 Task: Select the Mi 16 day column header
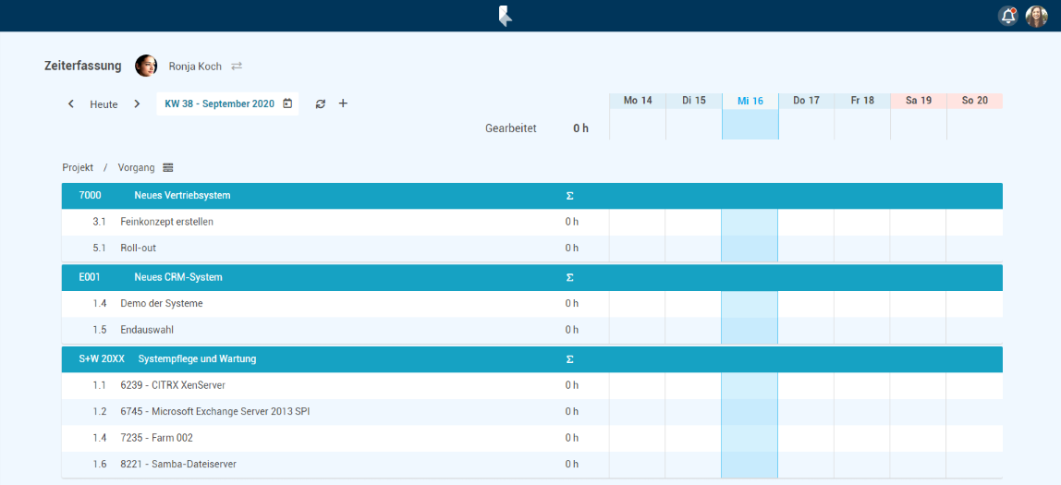[750, 101]
